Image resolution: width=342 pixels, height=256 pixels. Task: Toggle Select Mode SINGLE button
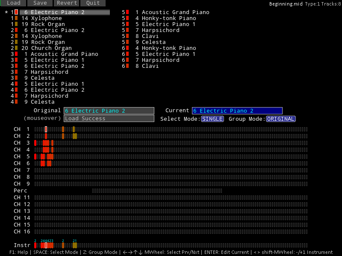click(x=212, y=119)
